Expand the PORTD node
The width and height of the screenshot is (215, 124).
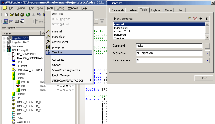click(x=9, y=94)
